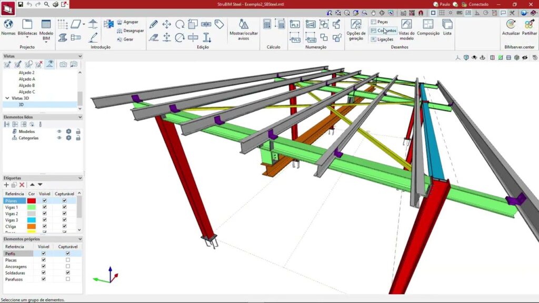Image resolution: width=539 pixels, height=303 pixels.
Task: Enable Capturável checkbox for Placas
Action: [x=67, y=260]
